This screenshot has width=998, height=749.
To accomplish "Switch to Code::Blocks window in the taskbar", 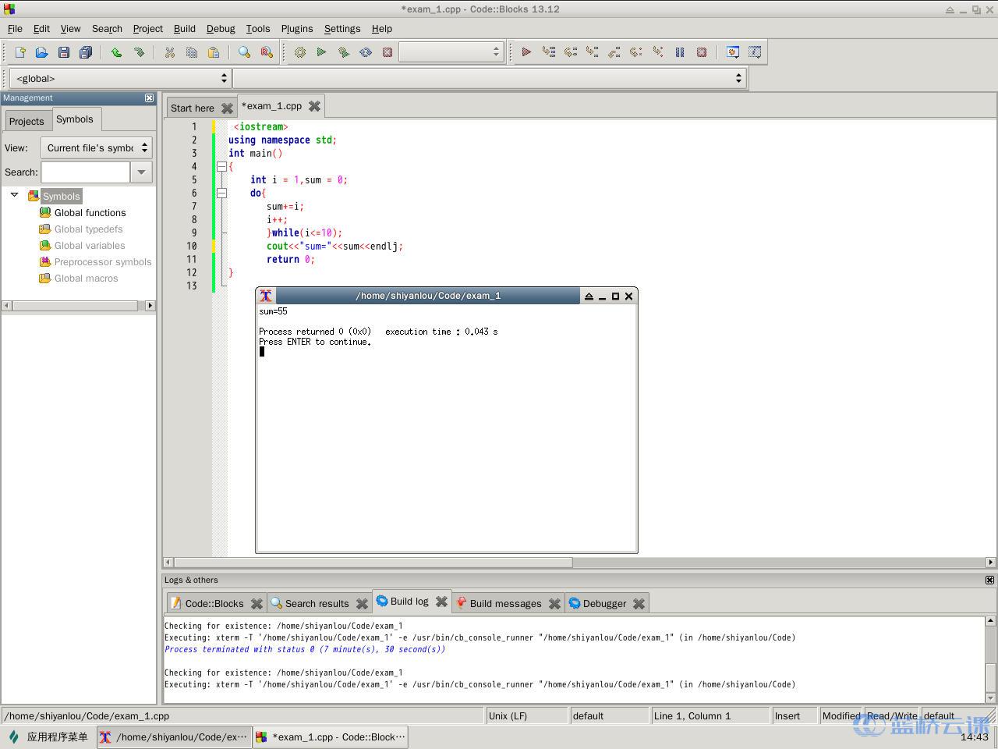I will tap(331, 737).
